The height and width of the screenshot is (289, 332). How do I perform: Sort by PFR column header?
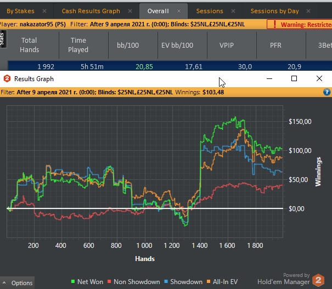pos(275,45)
